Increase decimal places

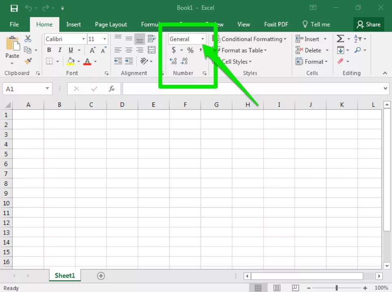point(173,61)
